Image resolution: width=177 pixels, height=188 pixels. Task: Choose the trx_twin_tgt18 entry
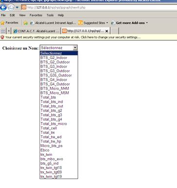(59, 168)
